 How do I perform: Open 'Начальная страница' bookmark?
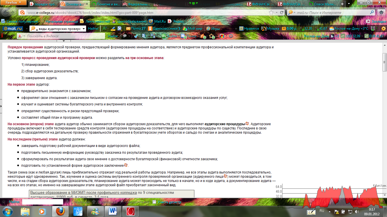coord(59,21)
